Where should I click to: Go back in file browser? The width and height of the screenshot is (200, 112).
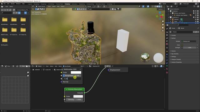coord(2,10)
